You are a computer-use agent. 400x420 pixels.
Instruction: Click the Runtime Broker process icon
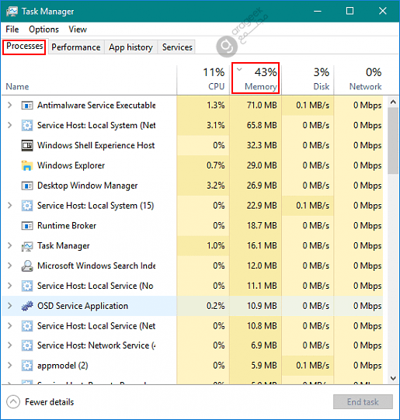coord(27,226)
